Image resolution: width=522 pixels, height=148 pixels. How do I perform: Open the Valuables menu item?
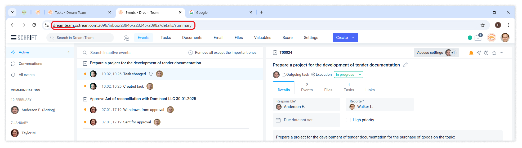tap(262, 38)
